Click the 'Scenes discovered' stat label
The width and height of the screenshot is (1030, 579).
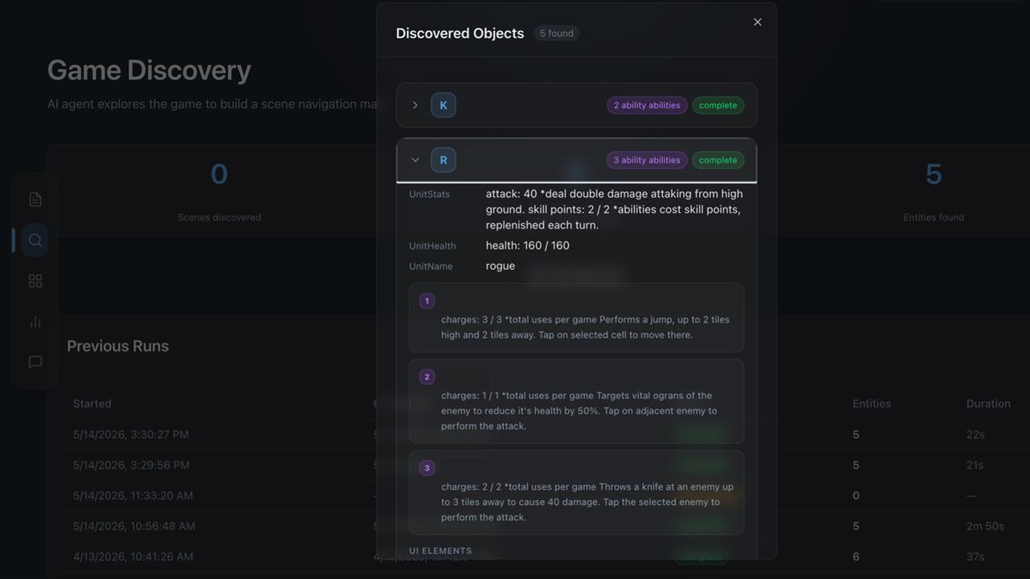point(219,217)
